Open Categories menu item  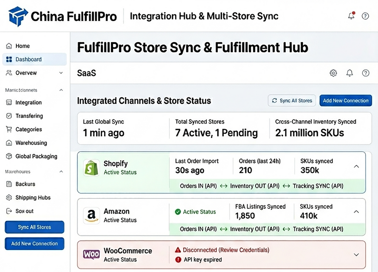coord(34,129)
